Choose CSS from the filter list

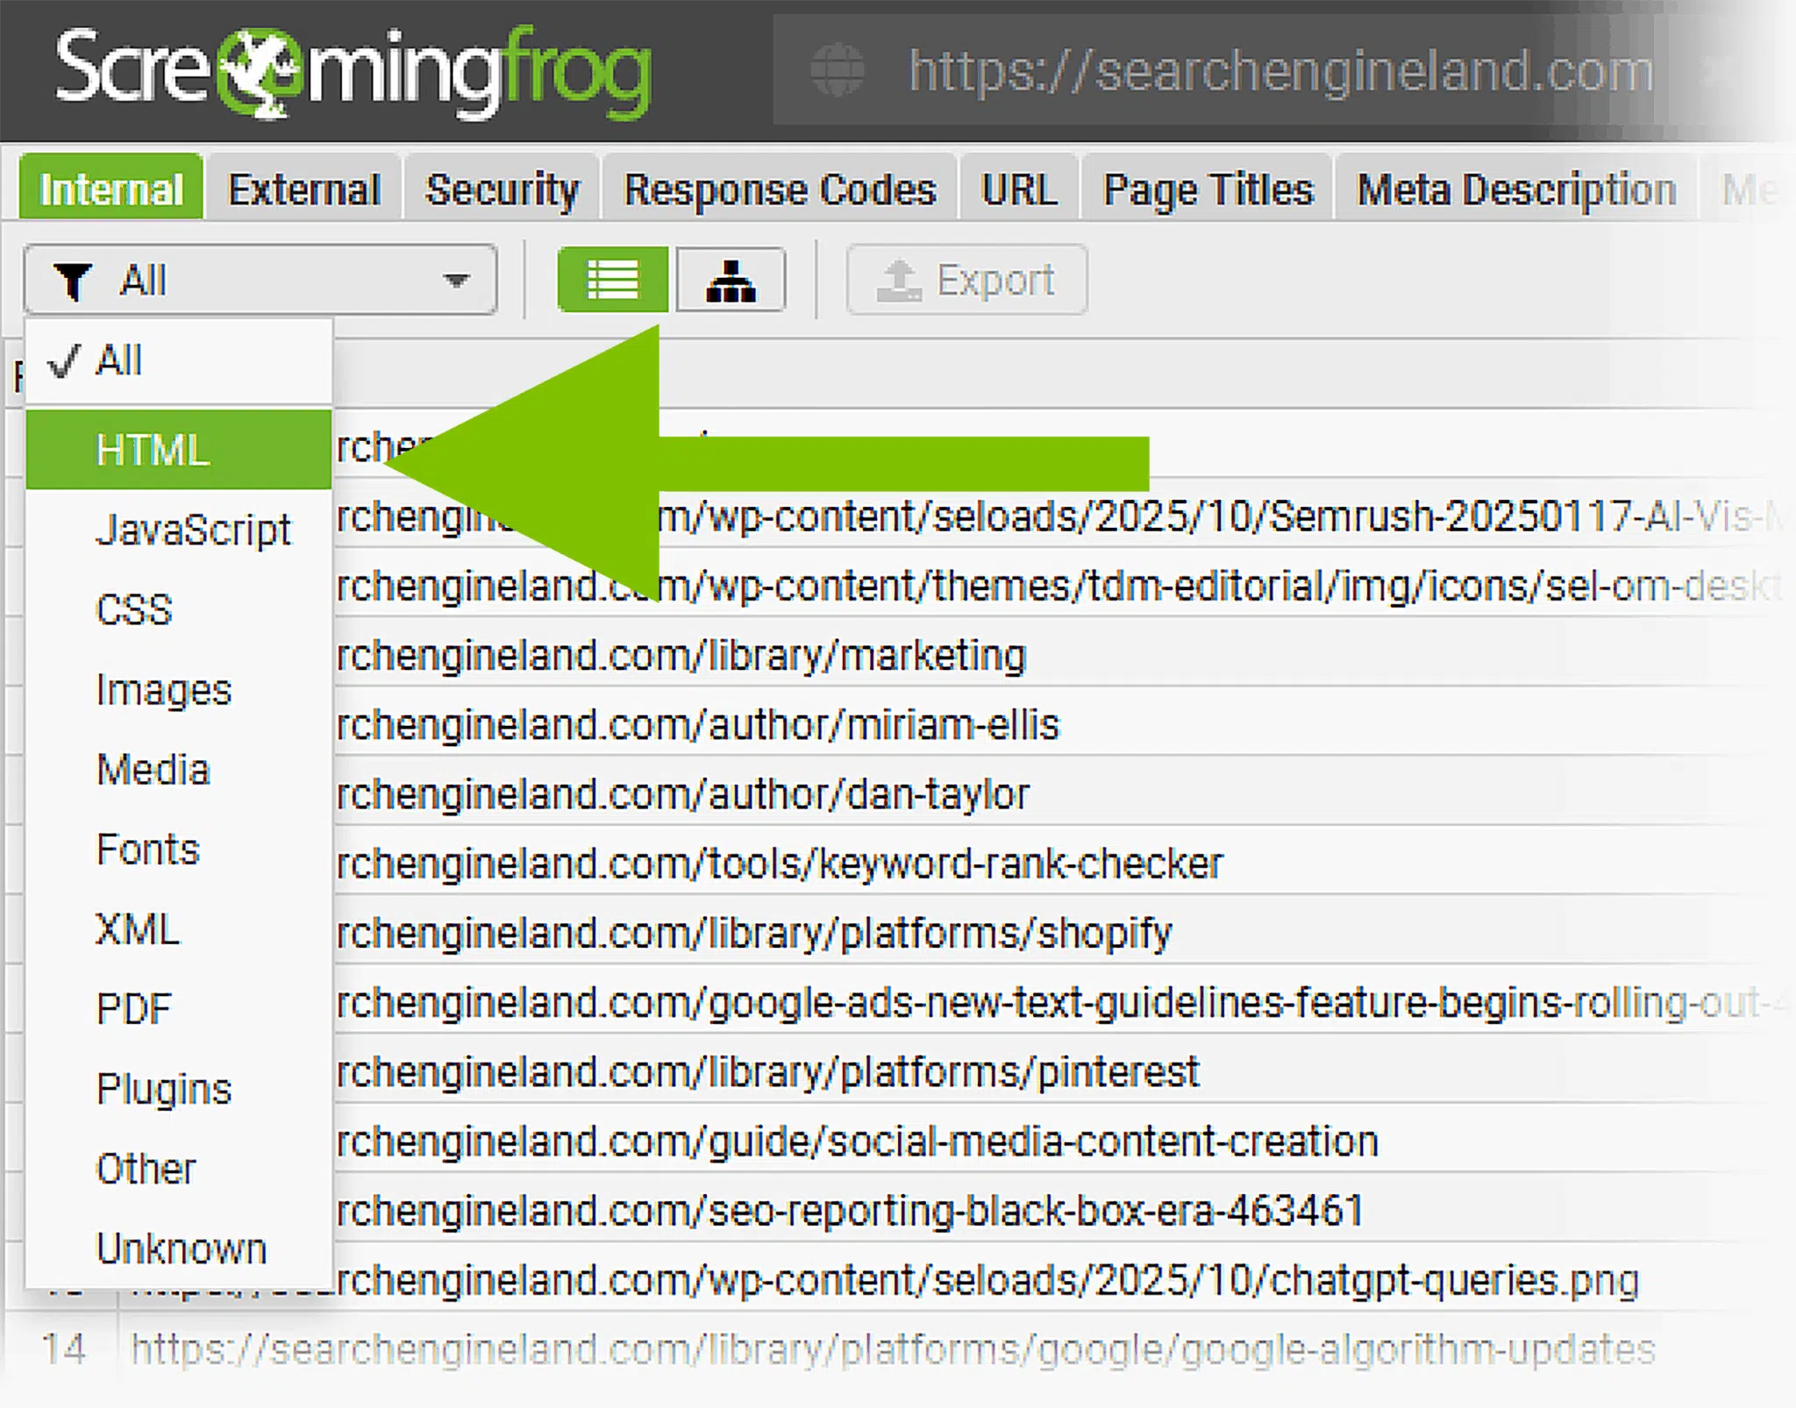click(180, 609)
